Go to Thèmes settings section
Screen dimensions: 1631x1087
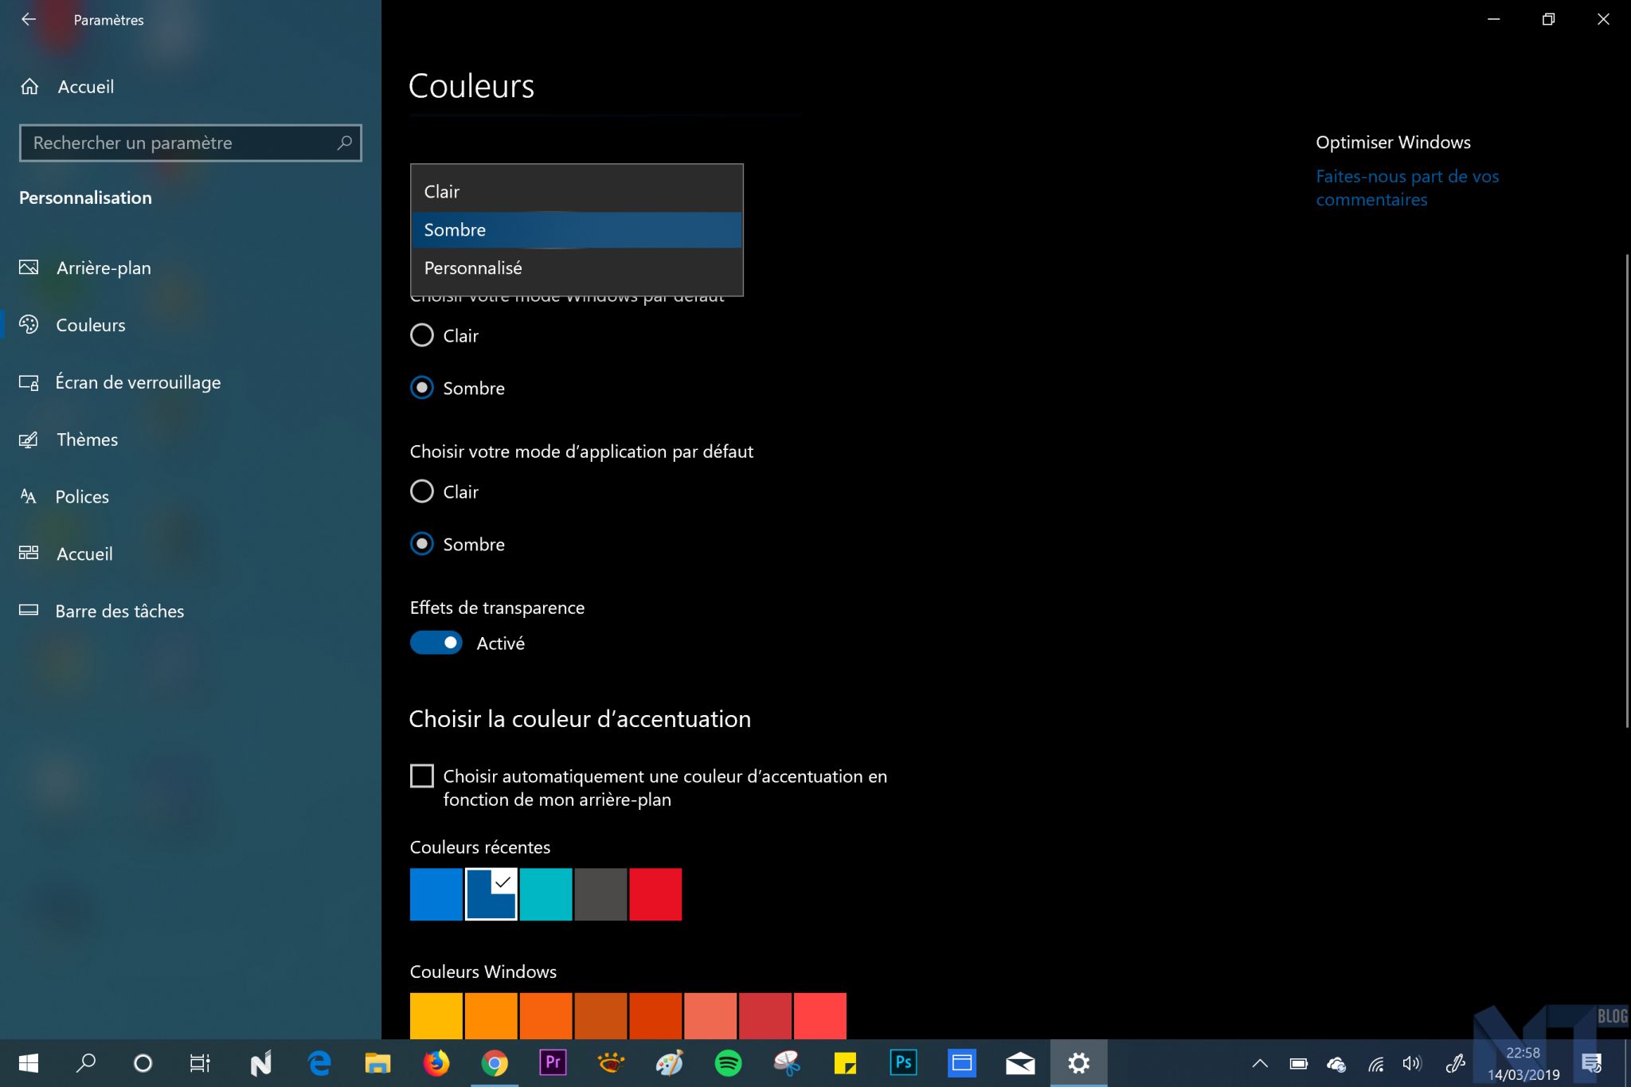pos(87,440)
